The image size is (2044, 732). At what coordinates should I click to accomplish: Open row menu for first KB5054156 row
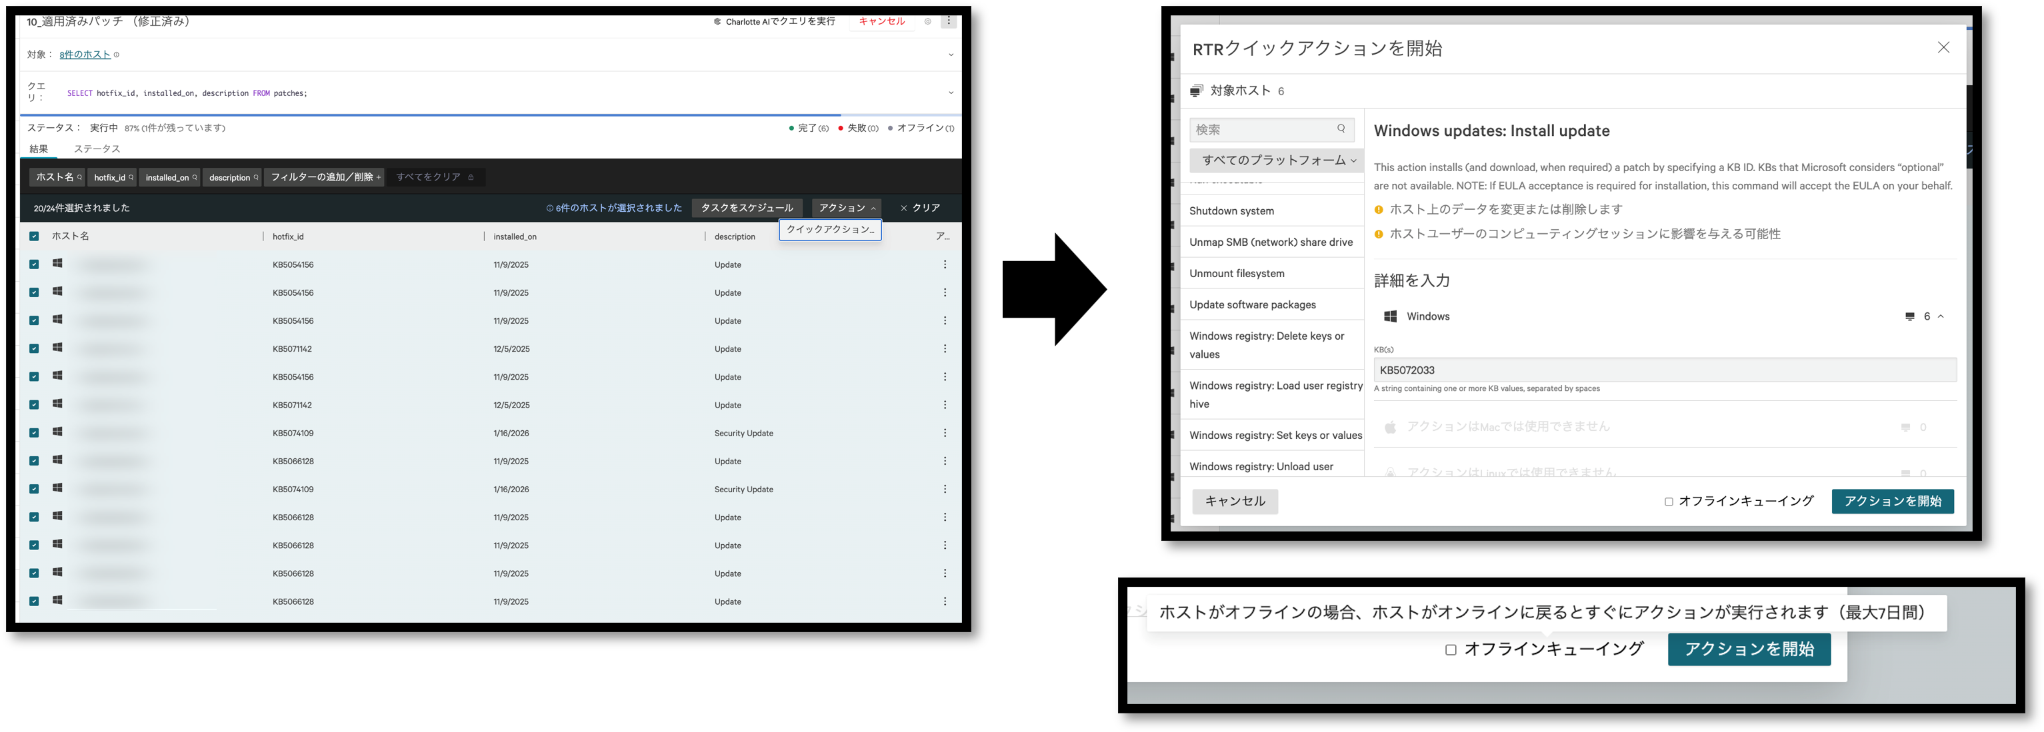point(944,265)
